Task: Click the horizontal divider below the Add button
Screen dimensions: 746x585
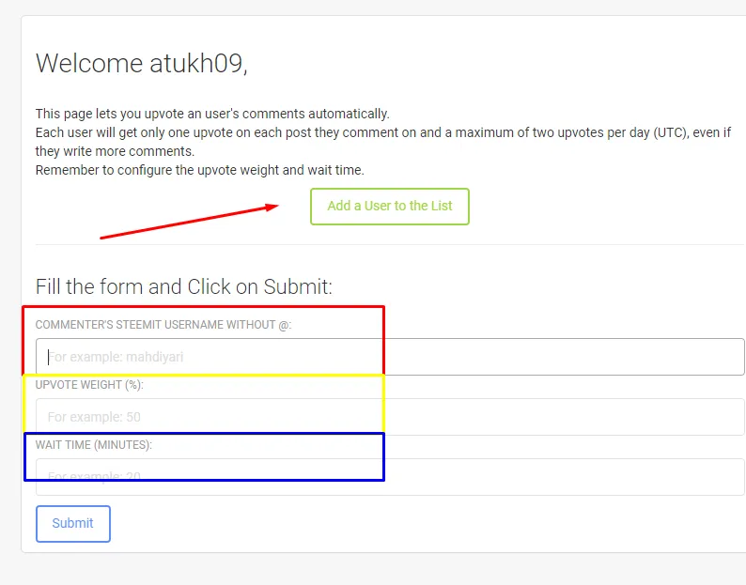Action: [390, 244]
